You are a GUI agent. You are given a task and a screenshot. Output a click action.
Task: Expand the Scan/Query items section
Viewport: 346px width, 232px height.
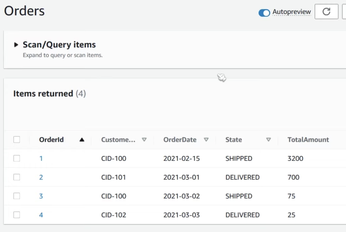coord(16,45)
